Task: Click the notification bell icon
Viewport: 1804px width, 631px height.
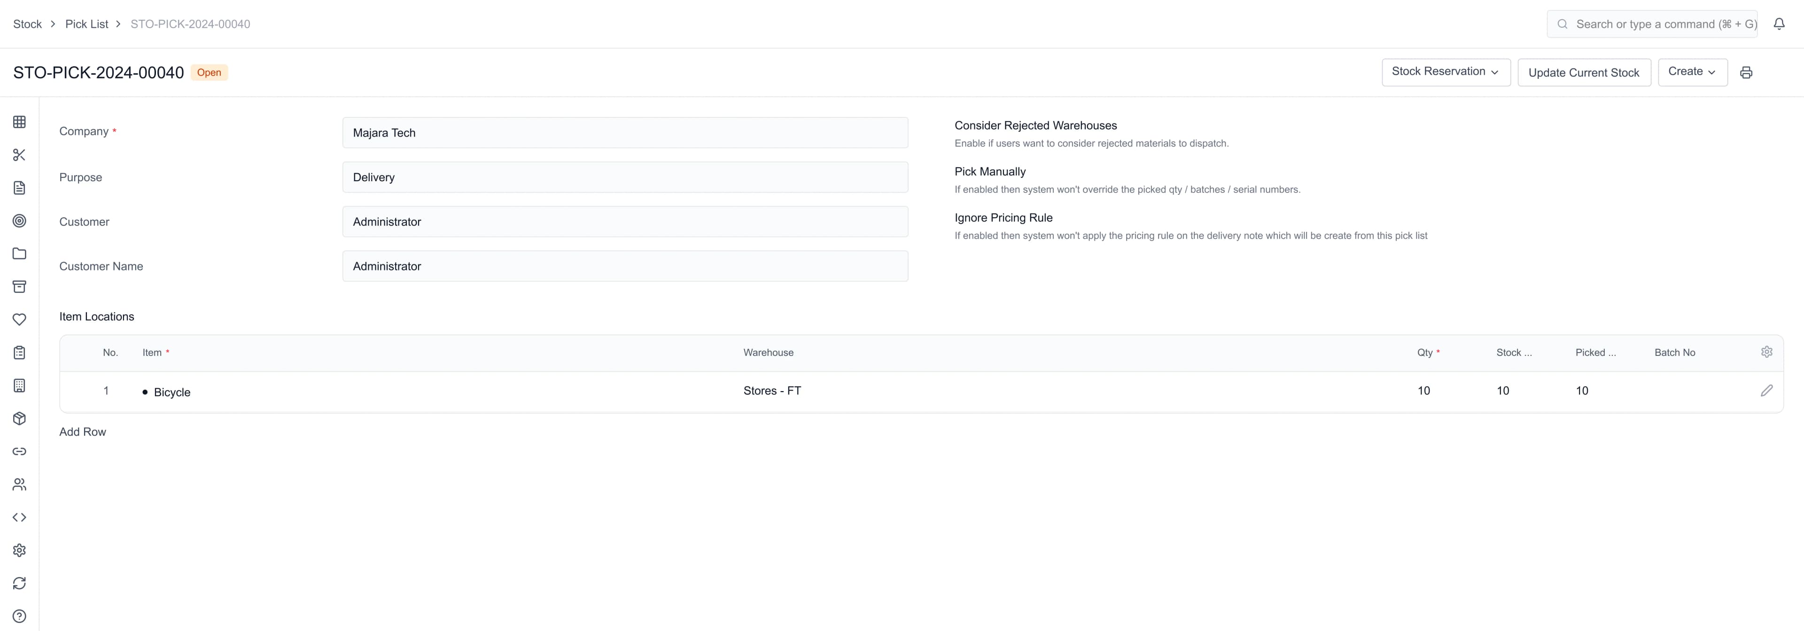Action: coord(1780,23)
